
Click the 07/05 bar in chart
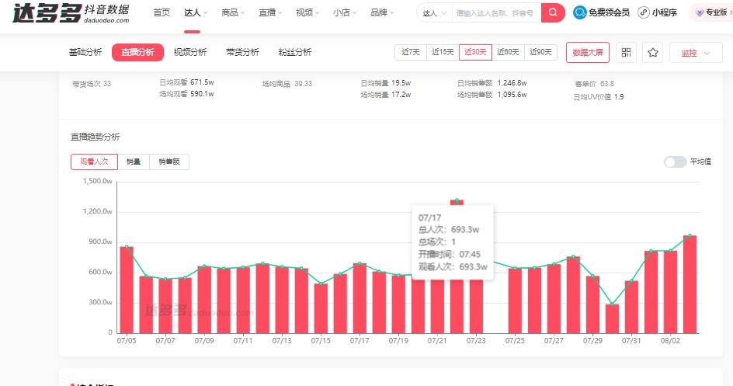[127, 289]
